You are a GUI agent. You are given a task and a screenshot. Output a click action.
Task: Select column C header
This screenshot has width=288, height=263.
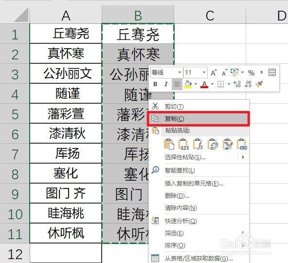coord(210,16)
